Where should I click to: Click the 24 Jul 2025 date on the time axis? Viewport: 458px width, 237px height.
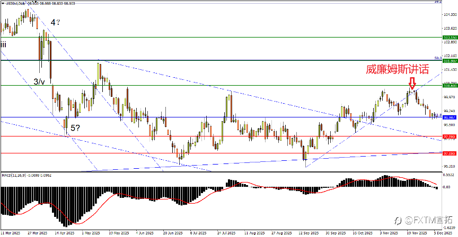226,233
